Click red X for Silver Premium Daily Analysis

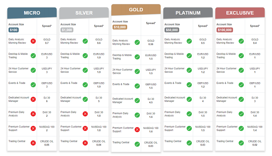click(x=85, y=114)
